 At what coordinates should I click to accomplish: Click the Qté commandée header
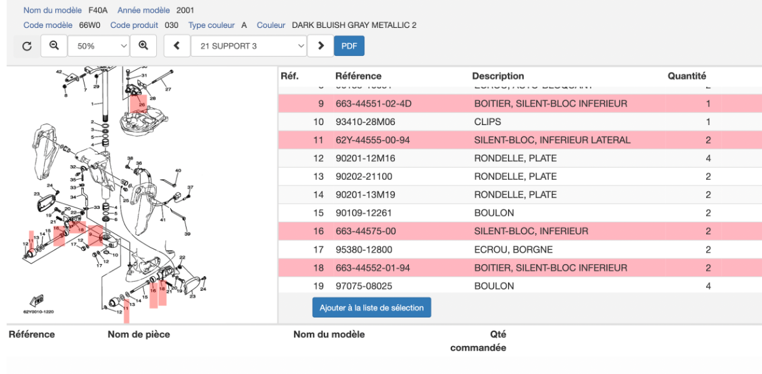[478, 341]
